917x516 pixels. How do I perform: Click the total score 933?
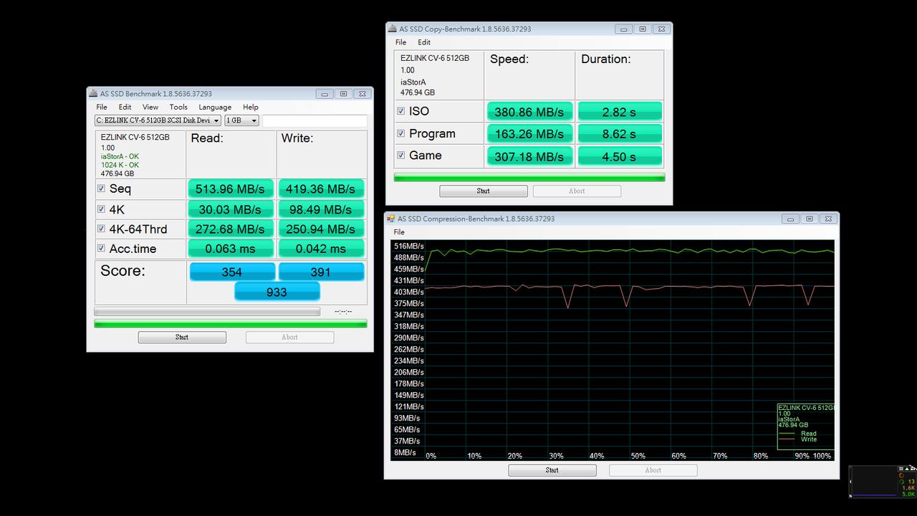[x=277, y=292]
